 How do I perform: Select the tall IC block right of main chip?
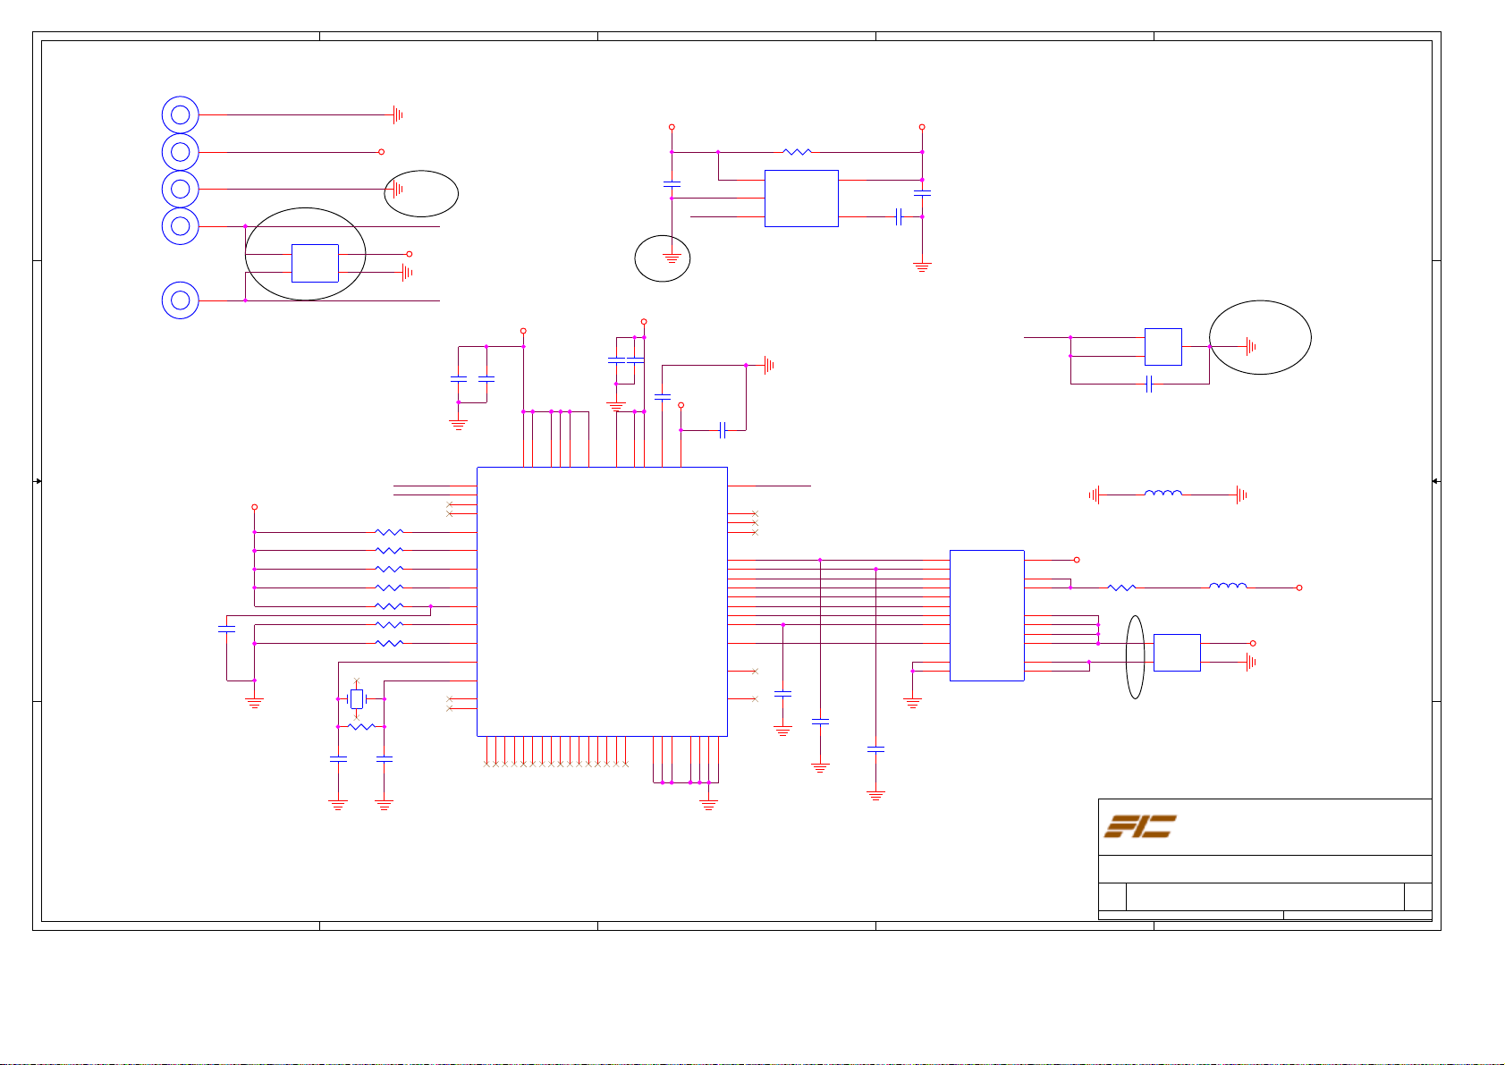(x=986, y=615)
